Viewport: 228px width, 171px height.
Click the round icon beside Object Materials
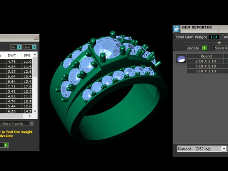tap(31, 123)
